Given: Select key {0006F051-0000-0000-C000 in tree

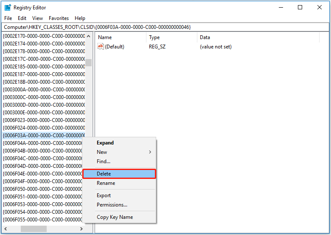Looking at the screenshot, I should (42, 196).
